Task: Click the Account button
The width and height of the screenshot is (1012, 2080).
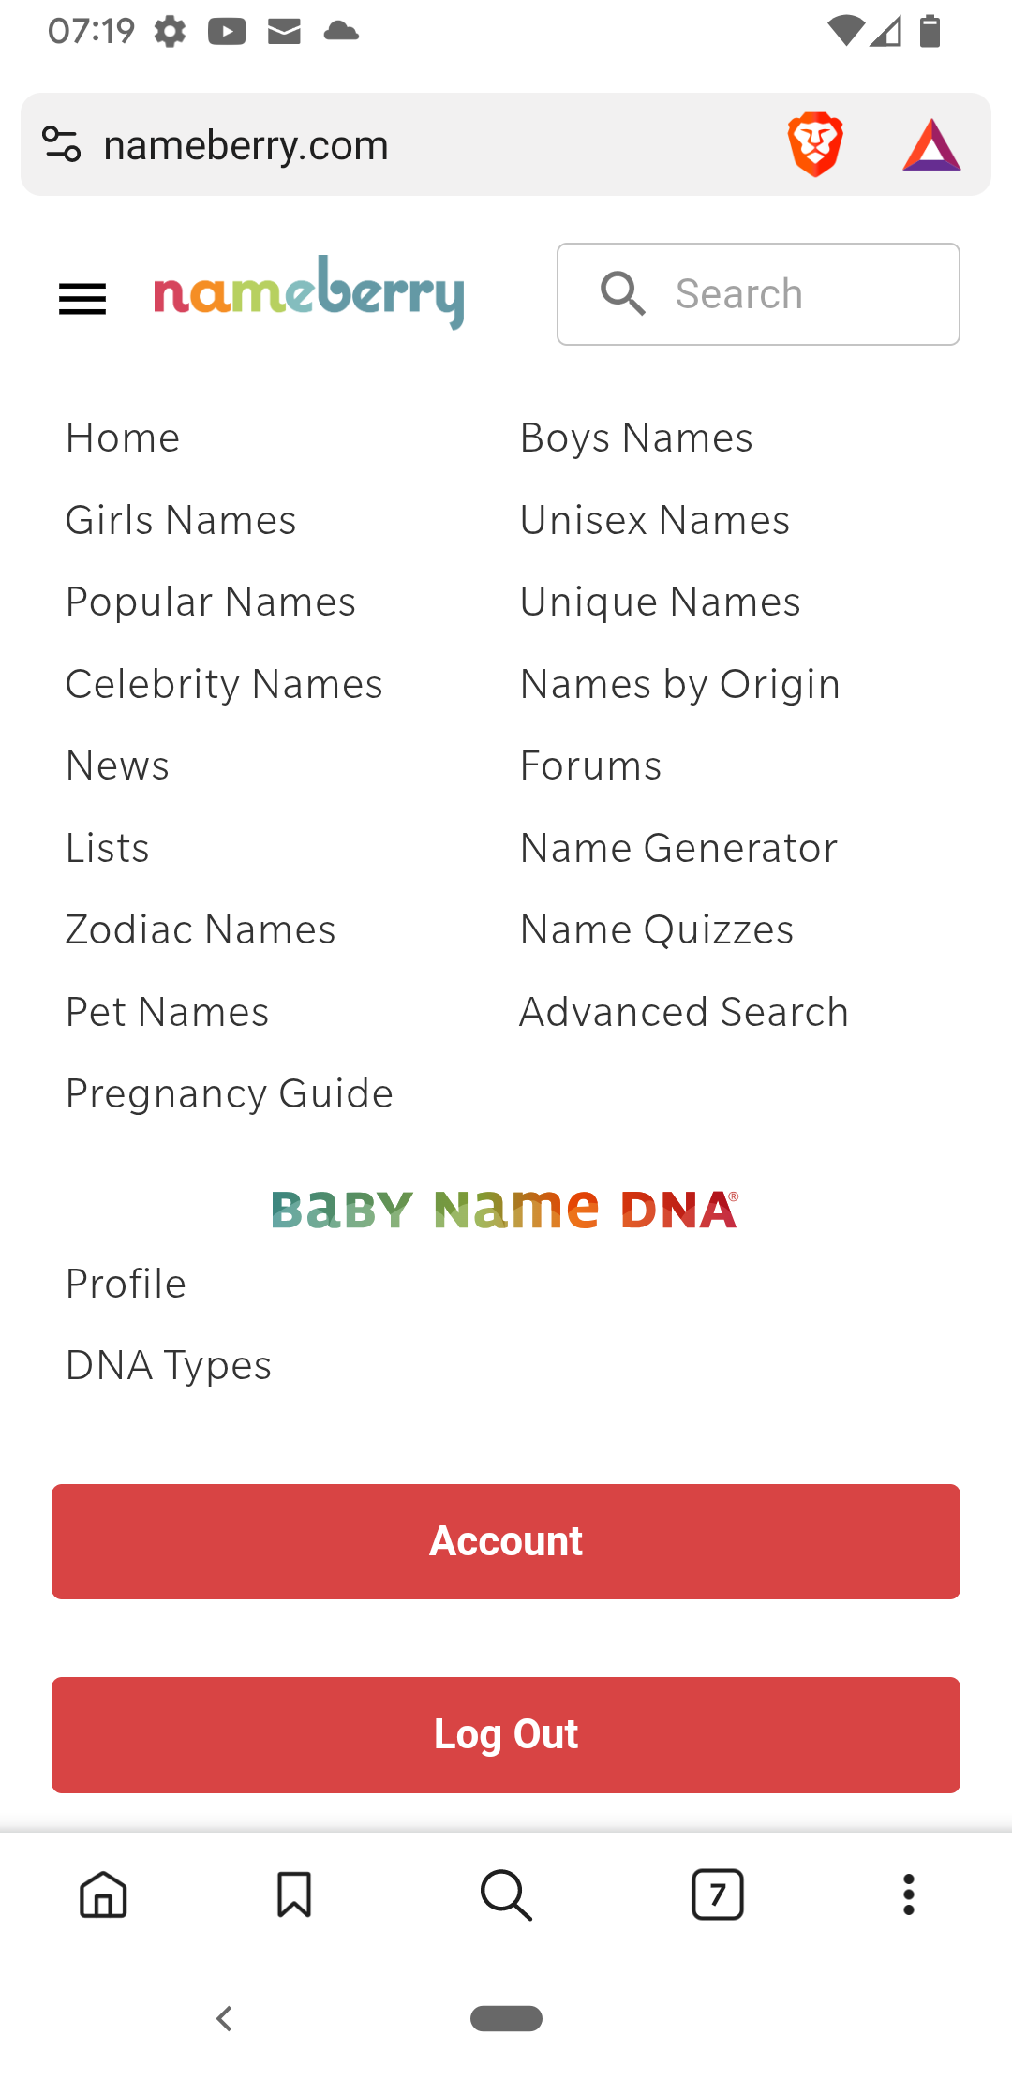Action: [506, 1541]
